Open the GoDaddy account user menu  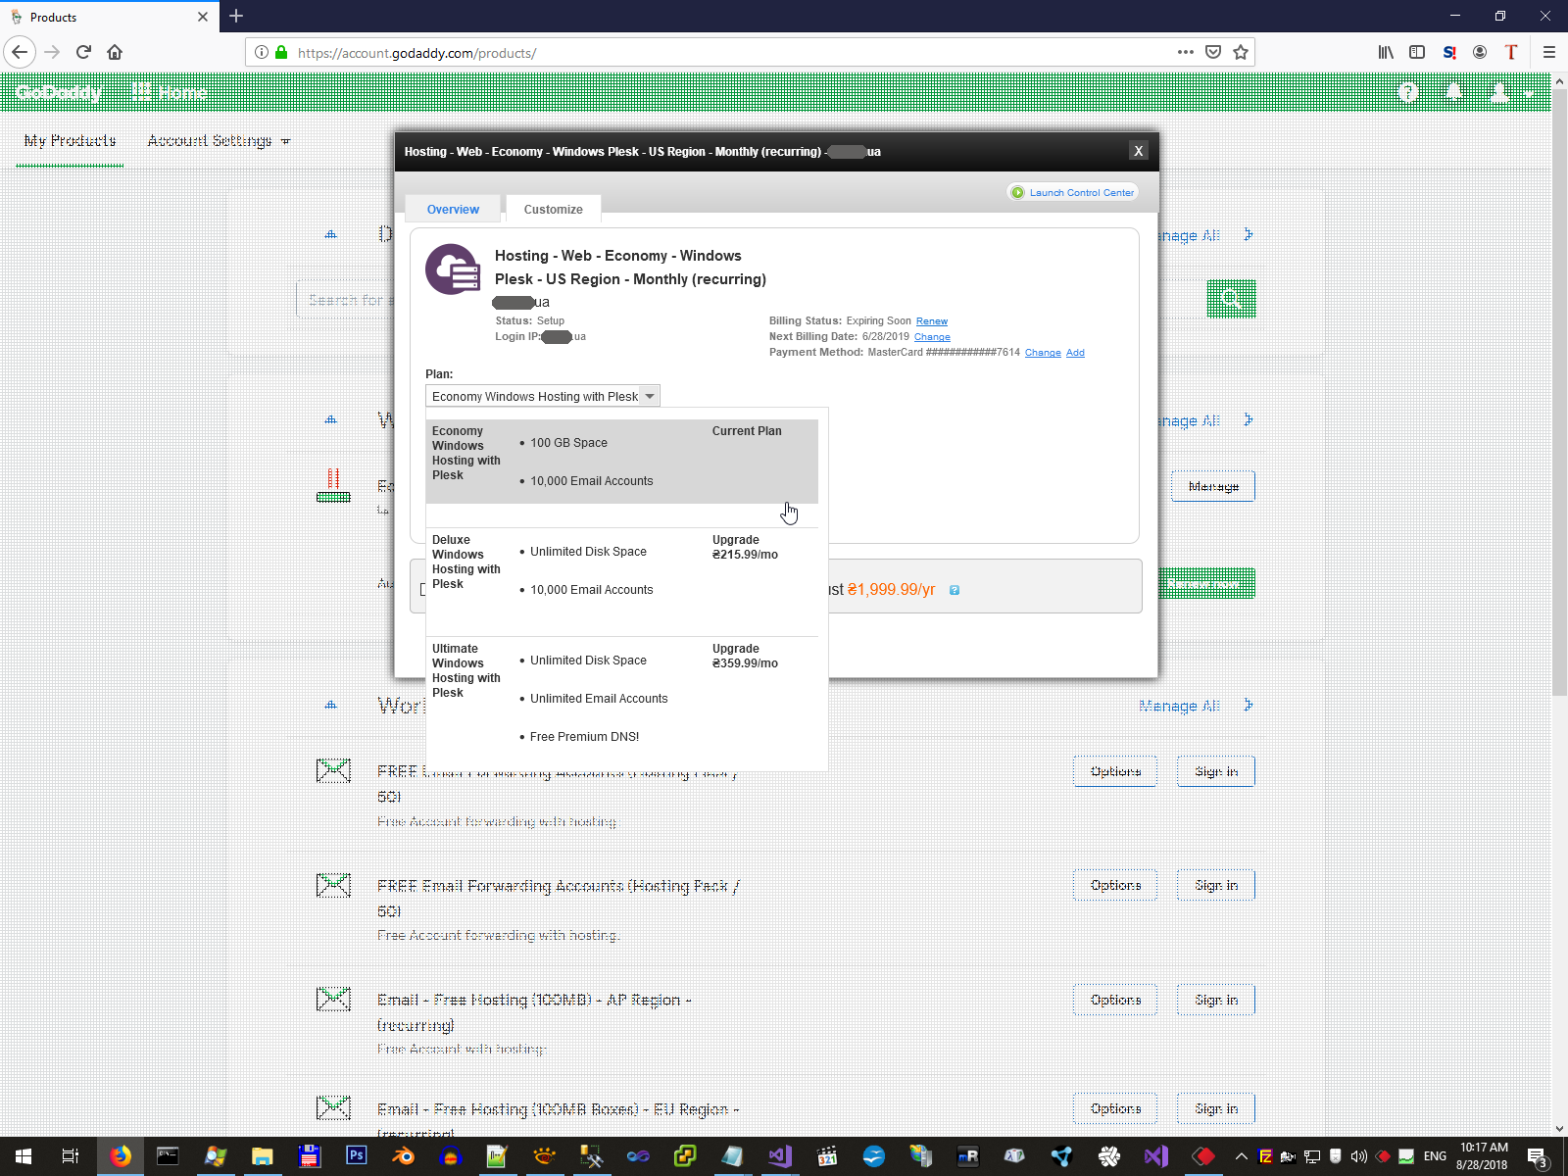[1509, 93]
